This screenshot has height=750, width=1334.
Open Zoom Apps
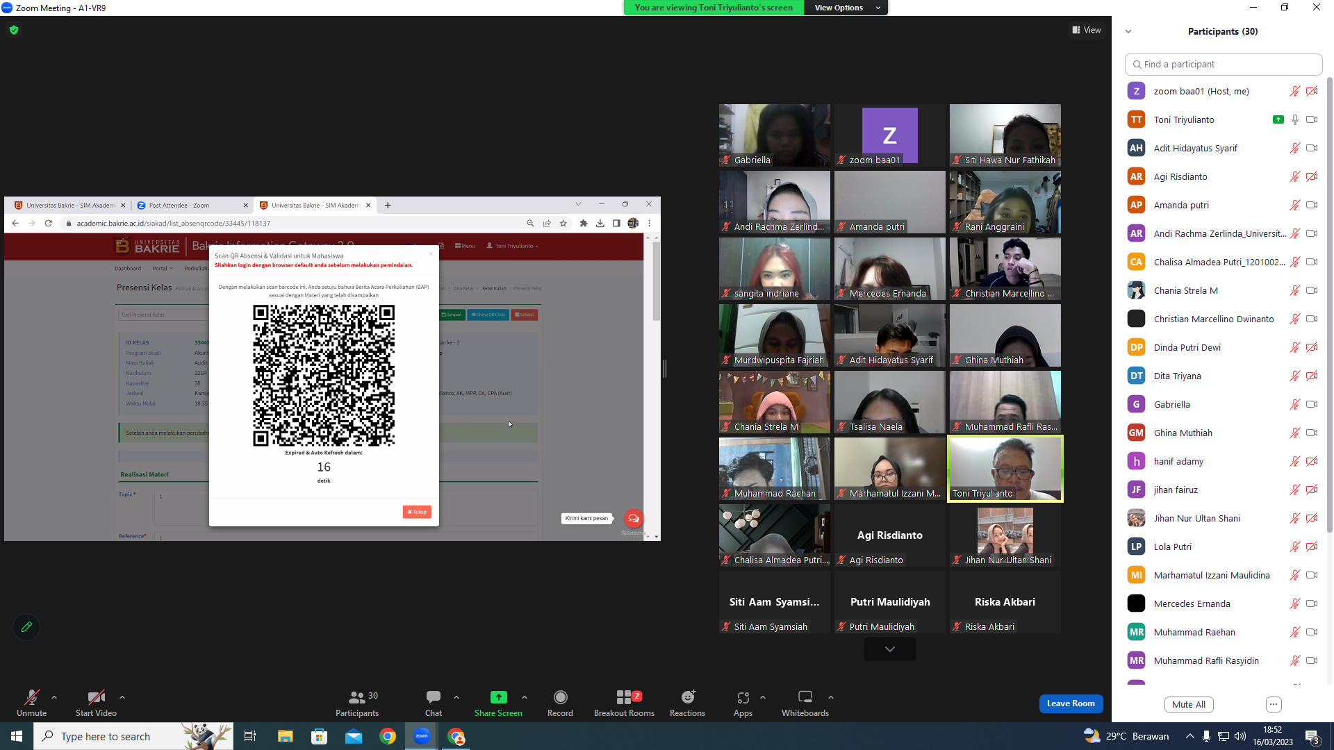743,703
